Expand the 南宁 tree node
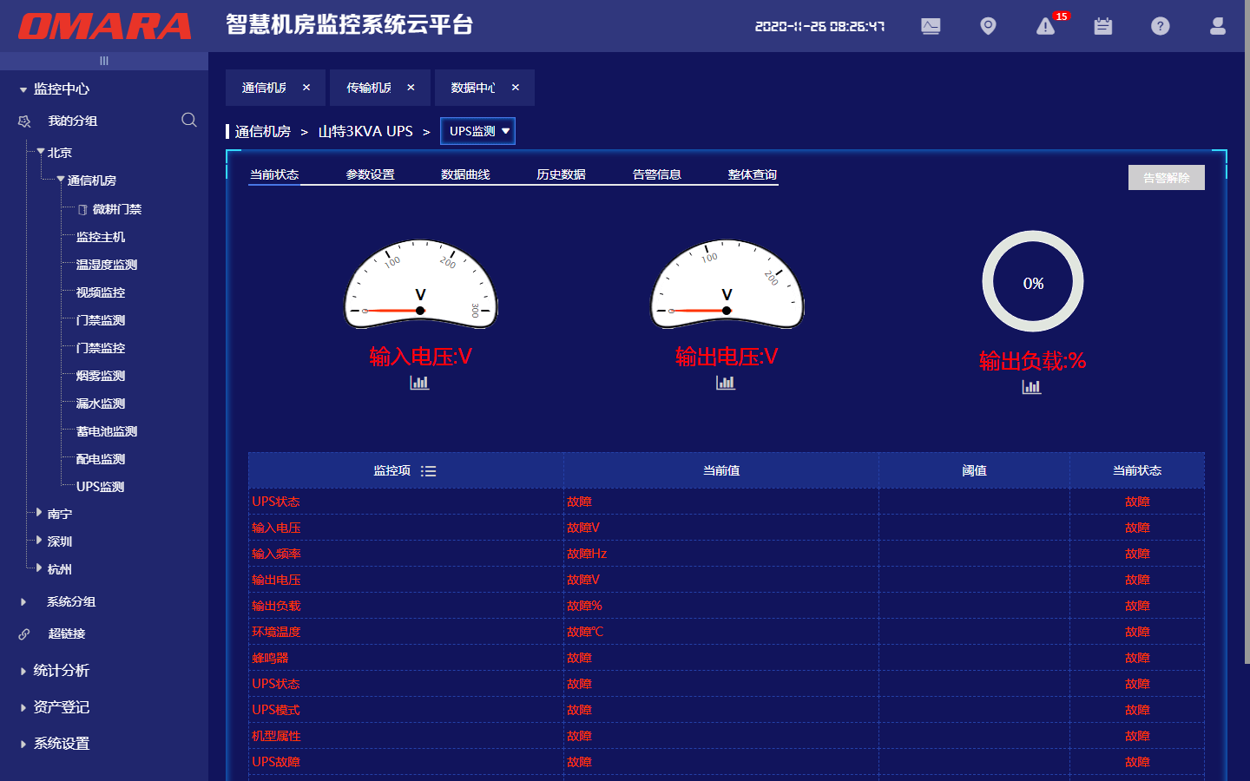 [39, 513]
